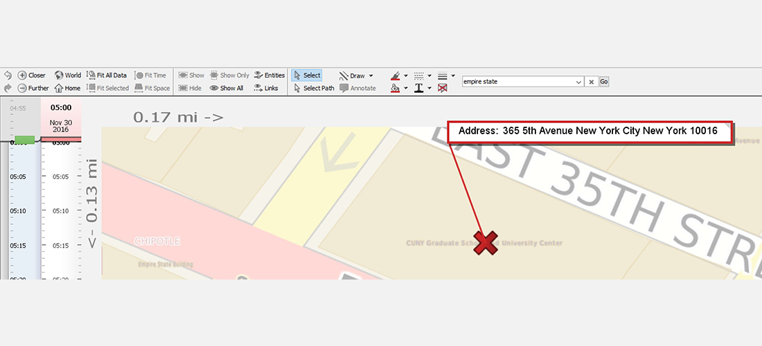Viewport: 762px width, 346px height.
Task: Zoom out with the Further button
Action: [33, 88]
